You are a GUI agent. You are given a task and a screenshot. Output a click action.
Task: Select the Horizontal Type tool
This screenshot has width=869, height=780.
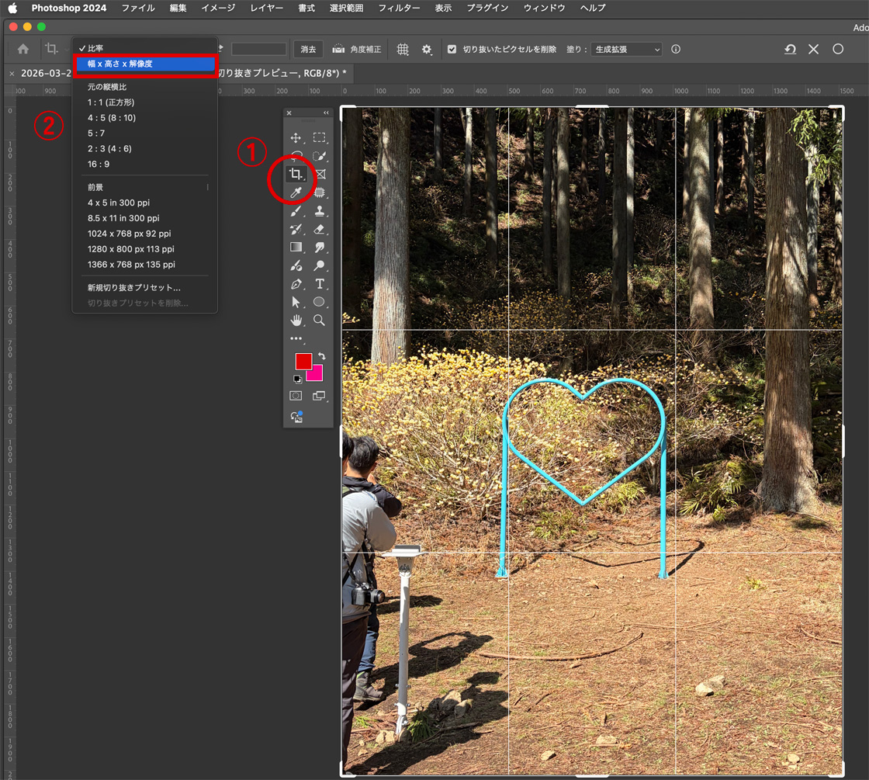coord(319,284)
